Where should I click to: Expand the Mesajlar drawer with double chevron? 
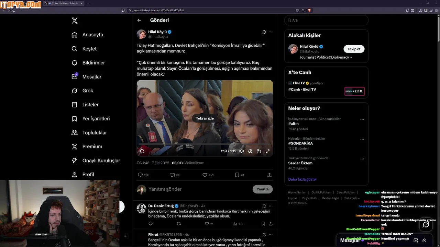point(425,240)
